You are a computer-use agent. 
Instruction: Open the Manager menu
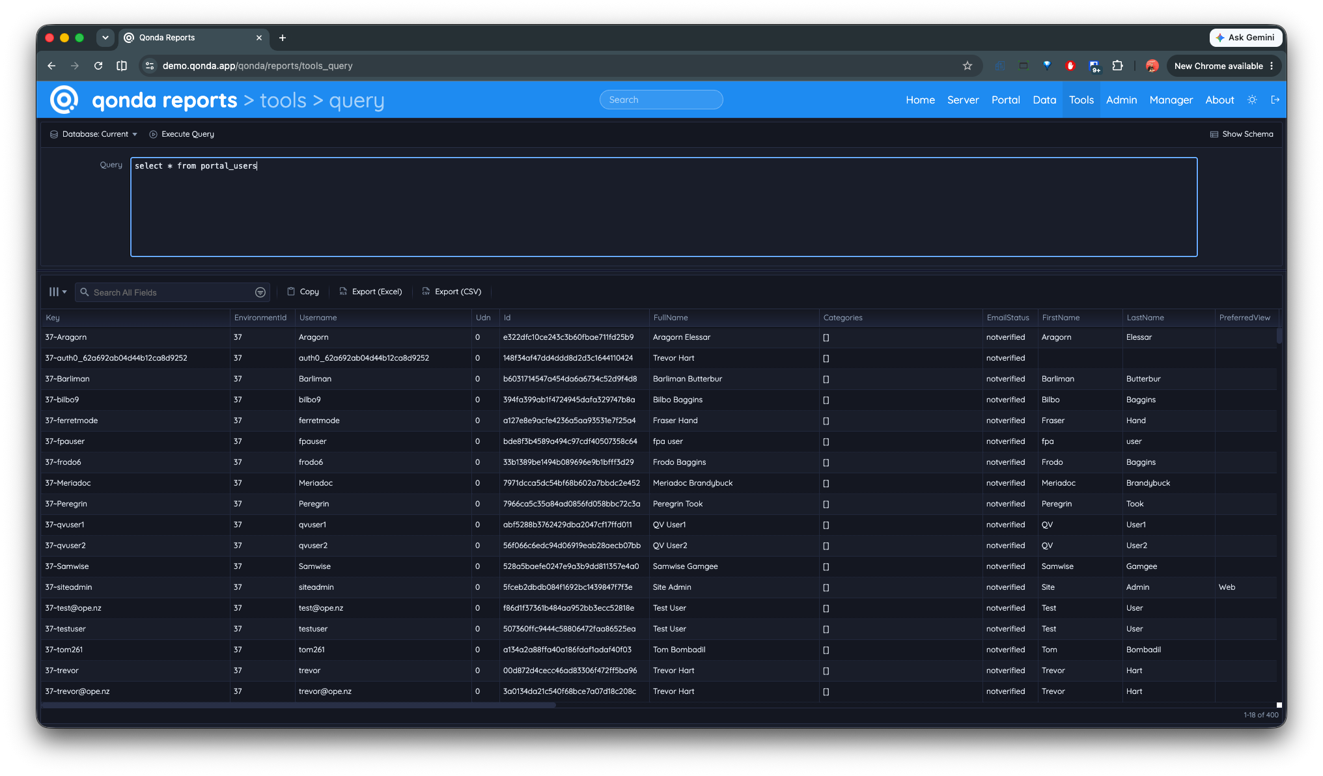(x=1171, y=100)
